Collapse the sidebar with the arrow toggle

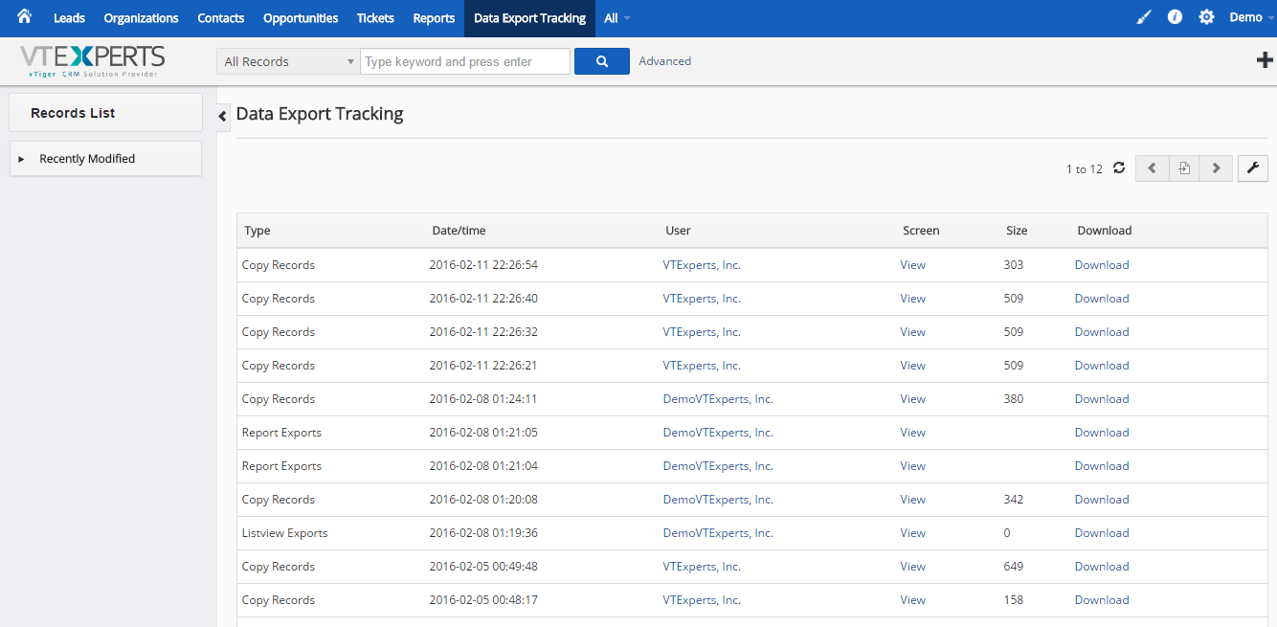pyautogui.click(x=223, y=116)
